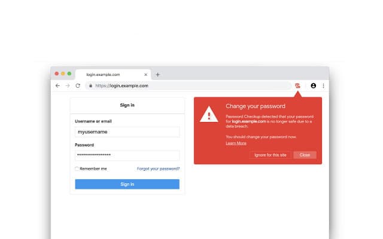Open the profile avatar icon
This screenshot has width=383, height=239.
(x=314, y=85)
